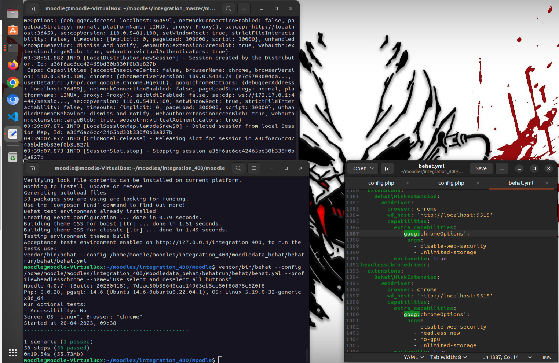Switch to the behat.yml tab
The image size is (559, 363).
[x=521, y=183]
